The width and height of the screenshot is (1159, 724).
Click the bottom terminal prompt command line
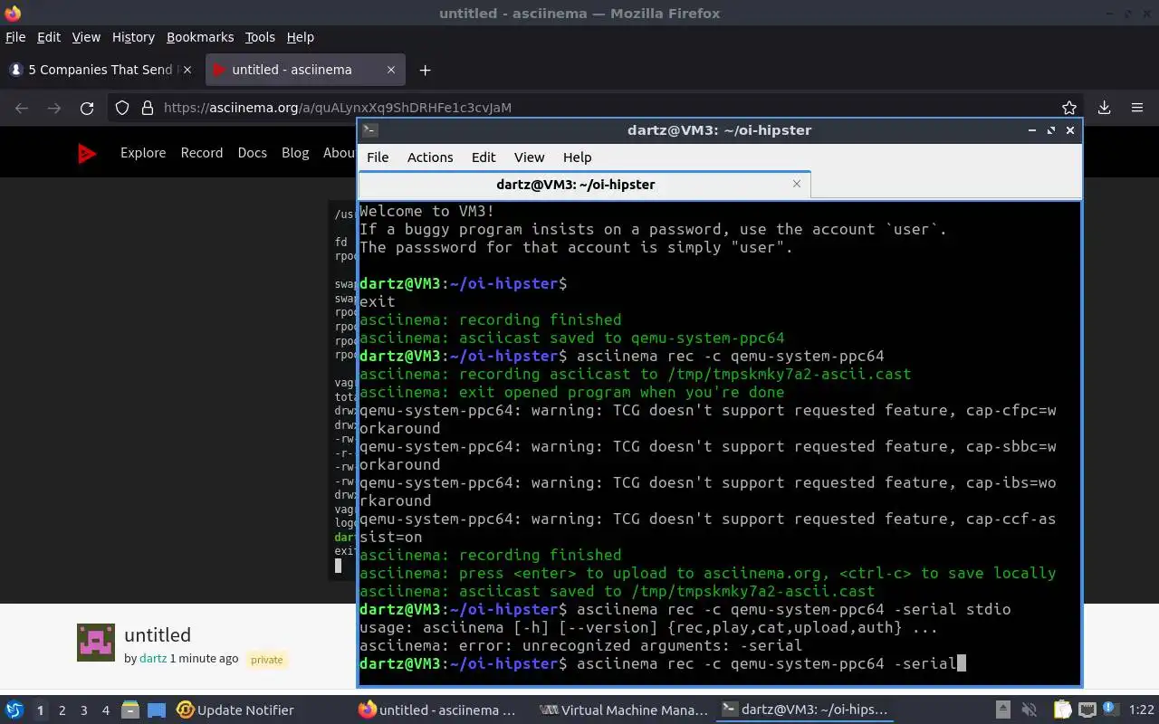tap(663, 663)
